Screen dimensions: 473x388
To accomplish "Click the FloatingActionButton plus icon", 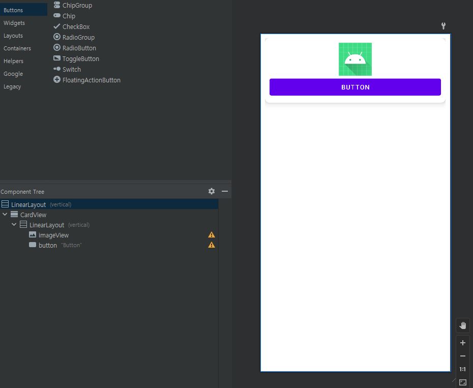I will 57,79.
